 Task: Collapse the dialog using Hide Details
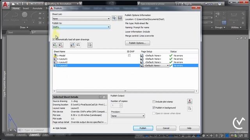point(60,128)
